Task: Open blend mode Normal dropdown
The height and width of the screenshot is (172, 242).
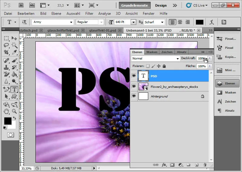Action: [178, 59]
